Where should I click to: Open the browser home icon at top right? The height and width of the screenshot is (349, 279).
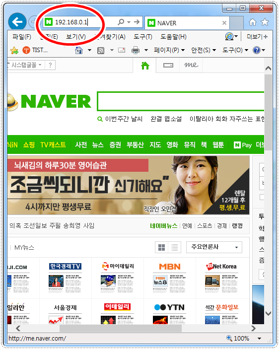coord(253,22)
